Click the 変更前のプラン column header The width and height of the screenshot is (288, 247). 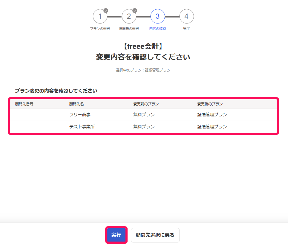pyautogui.click(x=146, y=104)
